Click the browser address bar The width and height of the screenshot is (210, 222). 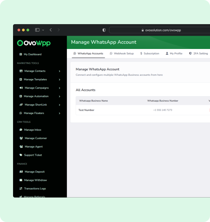point(160,30)
